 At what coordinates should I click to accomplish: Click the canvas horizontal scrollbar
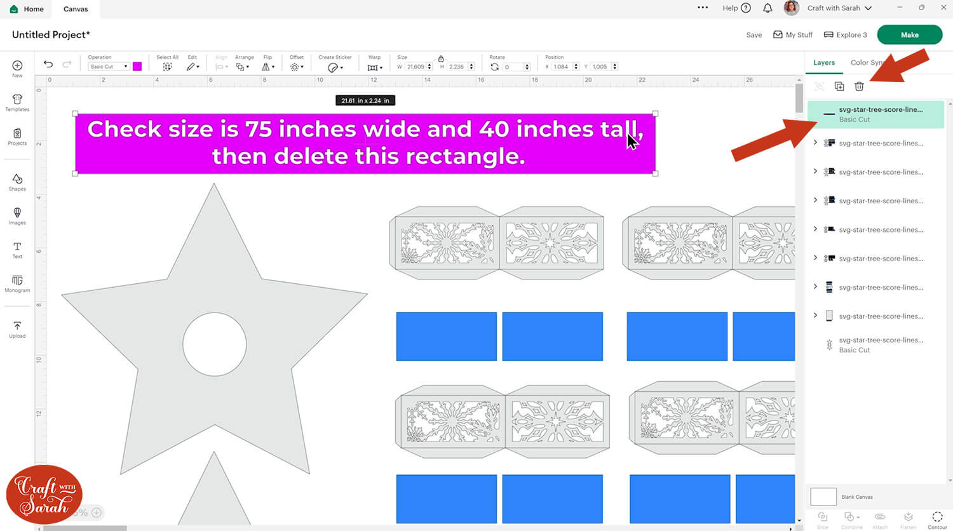85,528
